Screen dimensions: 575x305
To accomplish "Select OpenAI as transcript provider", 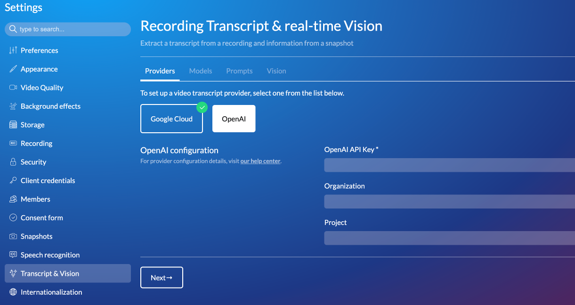I will point(234,119).
